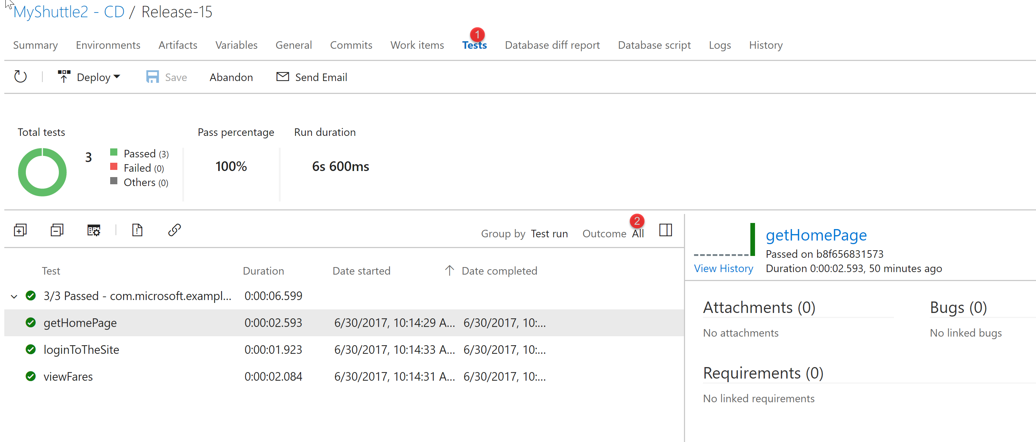Select the Summary tab
1036x442 pixels.
[36, 44]
